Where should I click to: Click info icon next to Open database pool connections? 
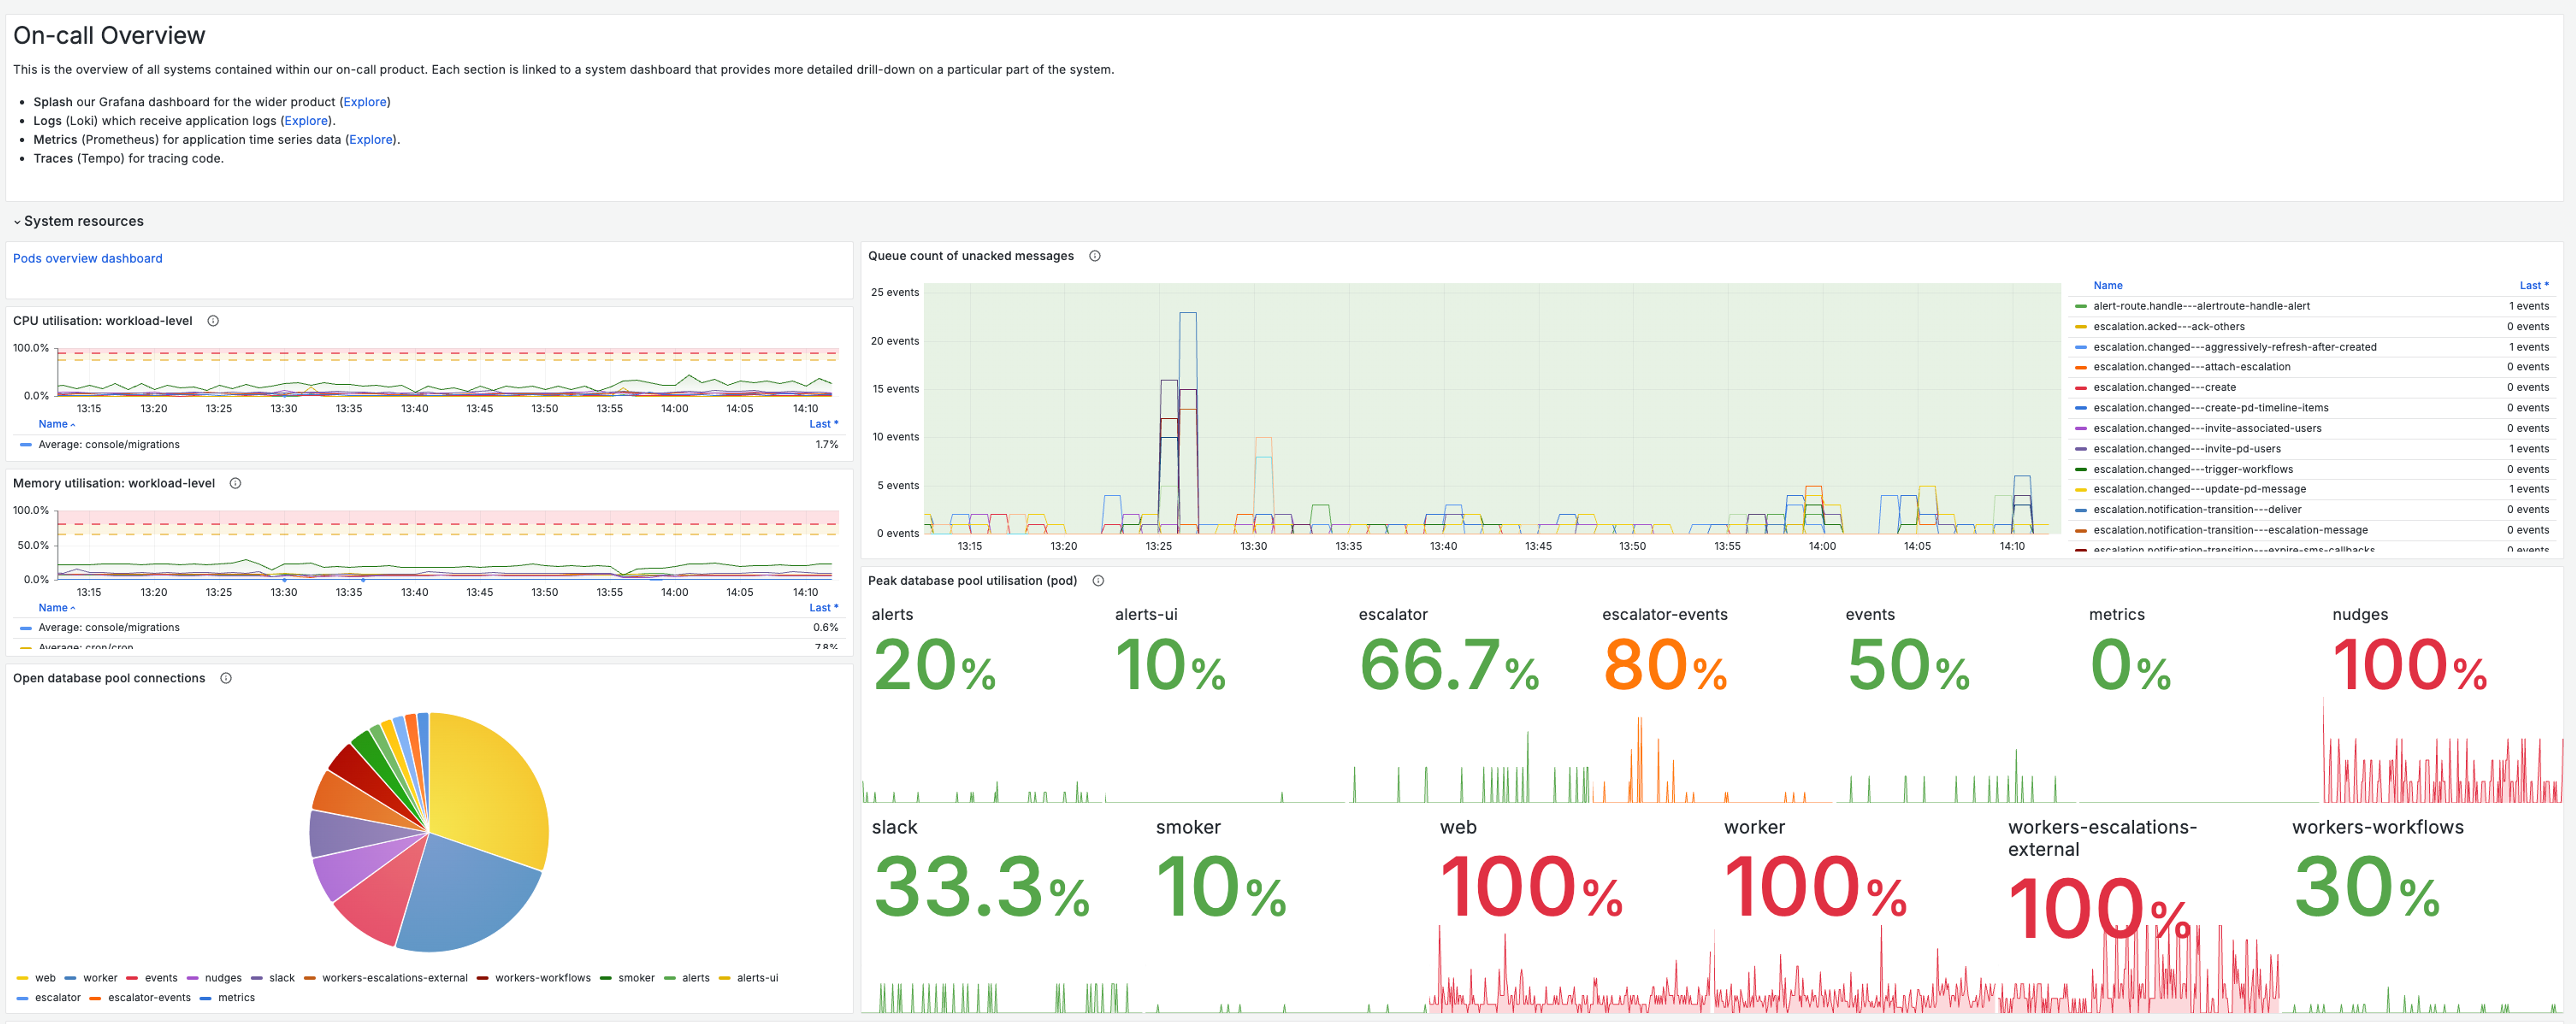pos(226,678)
